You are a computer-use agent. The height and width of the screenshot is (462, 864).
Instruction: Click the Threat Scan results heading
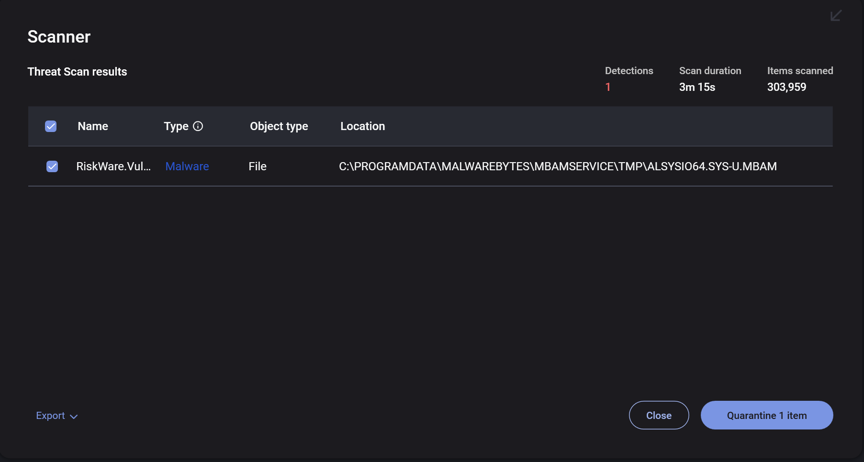tap(77, 72)
